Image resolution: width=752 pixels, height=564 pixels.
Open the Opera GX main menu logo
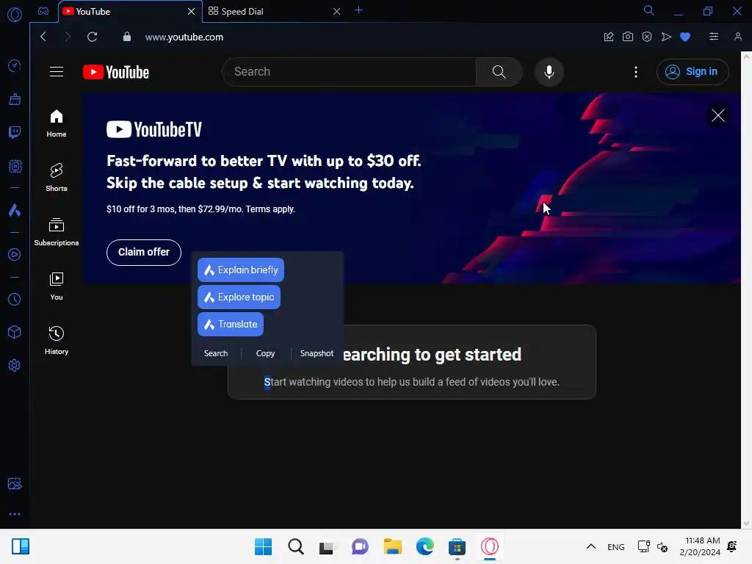pyautogui.click(x=15, y=15)
